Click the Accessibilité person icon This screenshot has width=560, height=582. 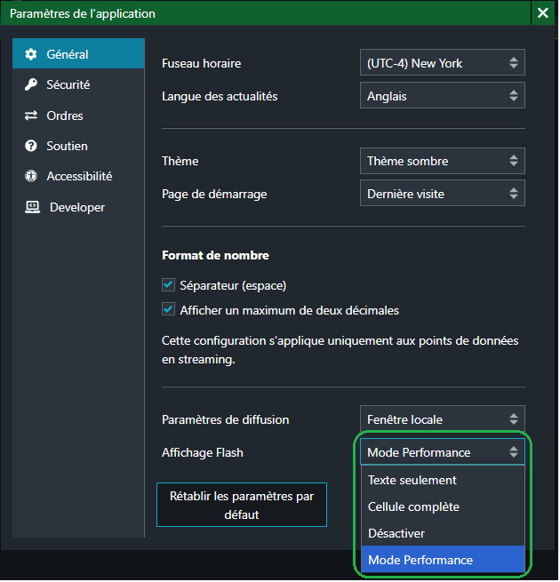click(31, 176)
